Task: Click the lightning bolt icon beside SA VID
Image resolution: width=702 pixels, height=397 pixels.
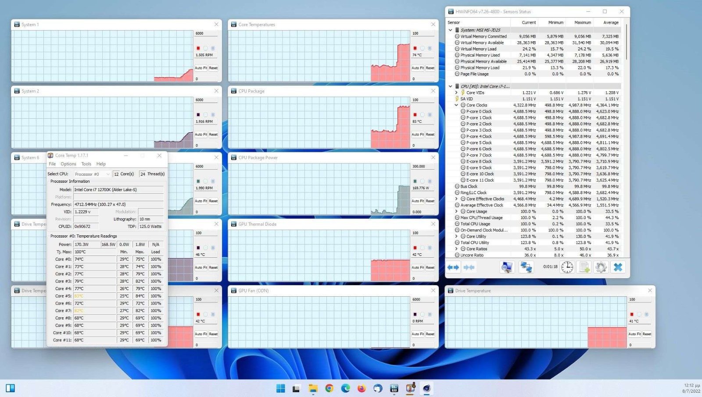Action: [x=457, y=99]
